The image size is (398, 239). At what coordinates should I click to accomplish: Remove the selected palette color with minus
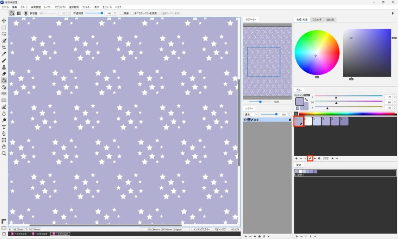[301, 158]
